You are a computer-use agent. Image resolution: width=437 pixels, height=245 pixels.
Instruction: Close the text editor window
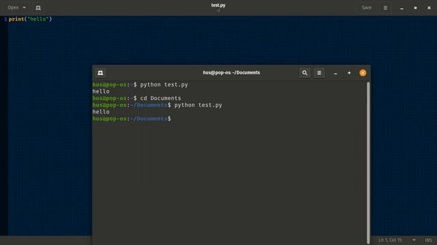click(x=429, y=7)
